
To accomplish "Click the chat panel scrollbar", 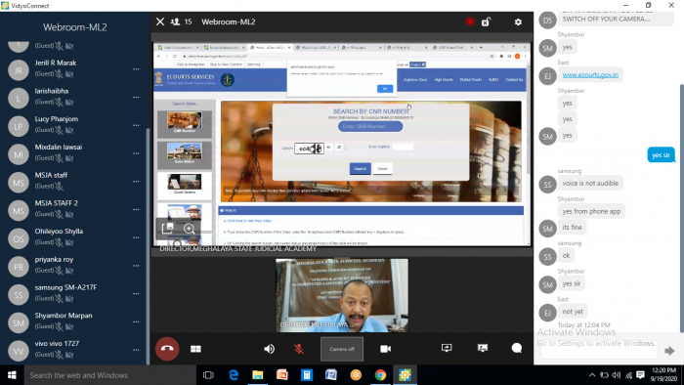I will 681,209.
